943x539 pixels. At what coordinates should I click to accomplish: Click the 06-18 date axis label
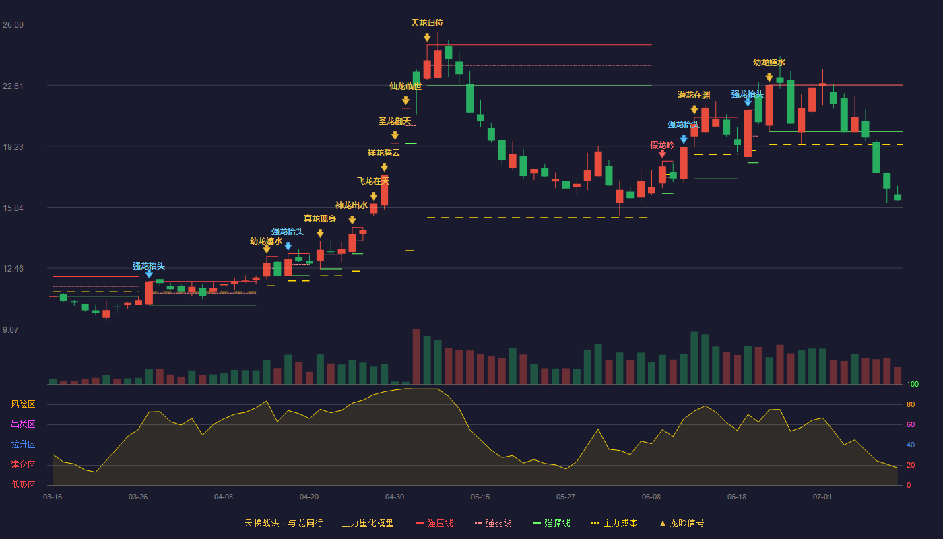(737, 497)
